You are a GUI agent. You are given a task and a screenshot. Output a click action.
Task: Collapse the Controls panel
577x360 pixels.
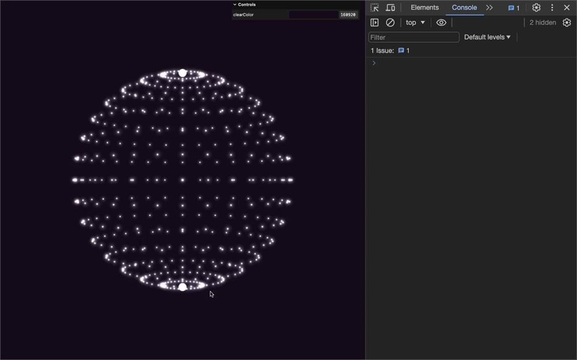click(x=244, y=5)
